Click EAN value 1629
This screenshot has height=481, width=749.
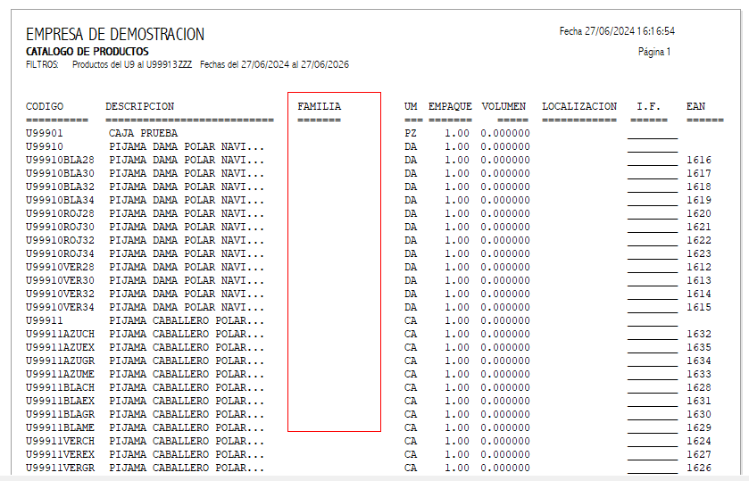[699, 427]
